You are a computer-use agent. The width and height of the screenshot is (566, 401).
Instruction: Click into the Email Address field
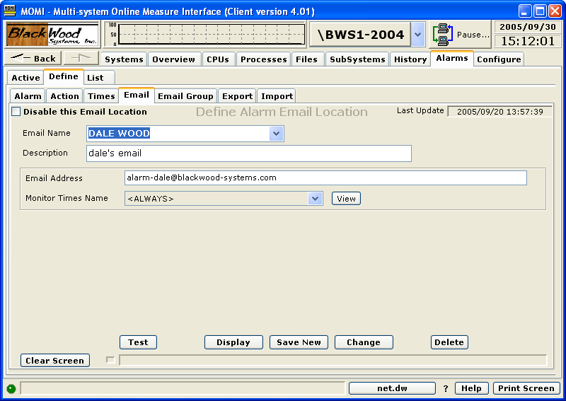click(x=325, y=178)
